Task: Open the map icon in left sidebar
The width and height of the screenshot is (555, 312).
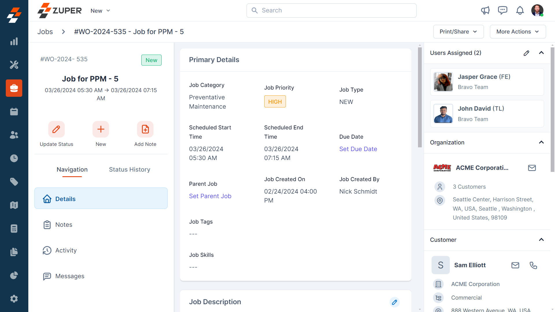Action: coord(14,205)
